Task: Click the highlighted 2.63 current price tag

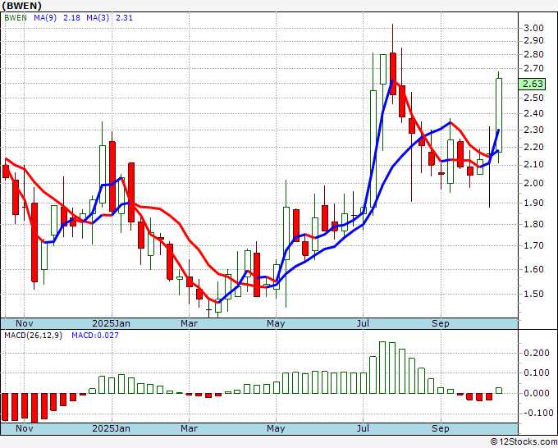Action: coord(533,84)
